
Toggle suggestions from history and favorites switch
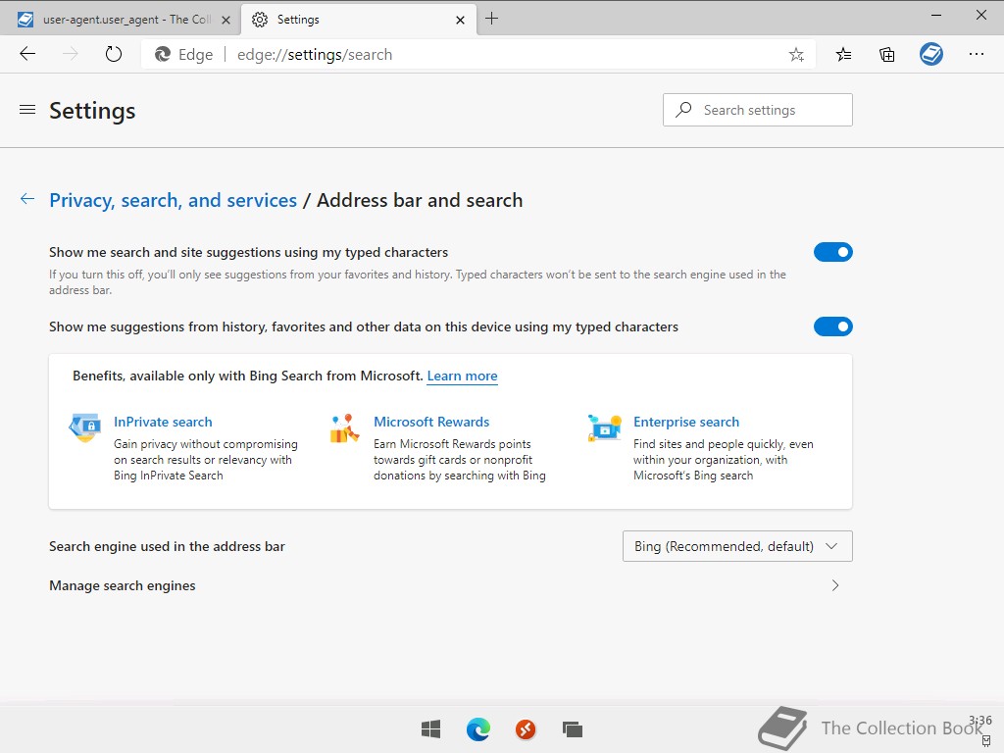coord(833,326)
